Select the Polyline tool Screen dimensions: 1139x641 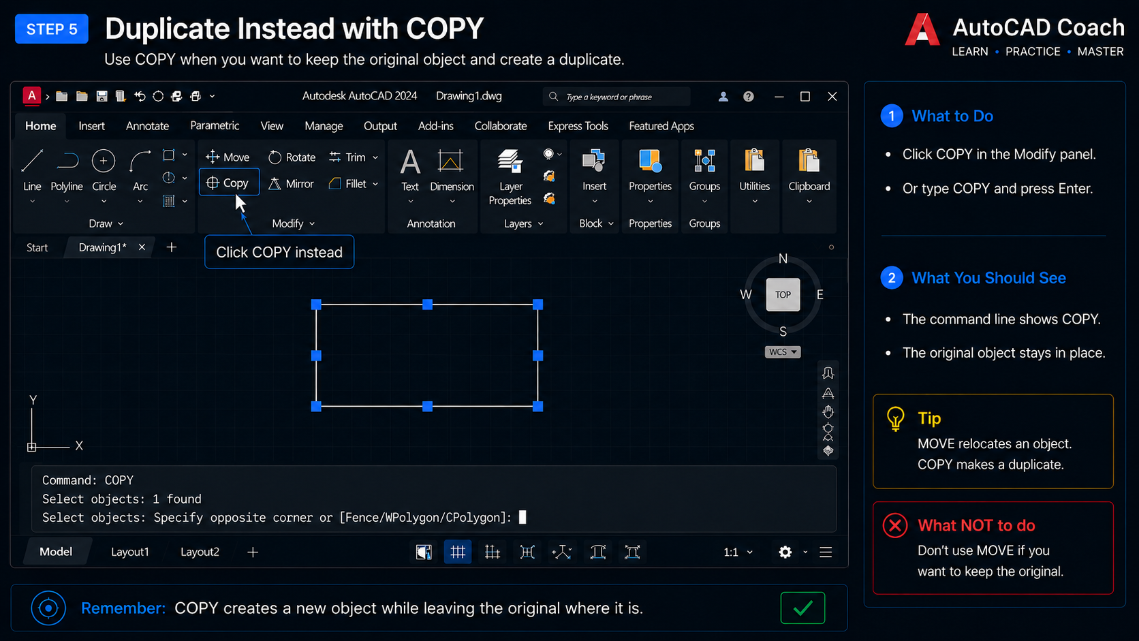(x=67, y=170)
